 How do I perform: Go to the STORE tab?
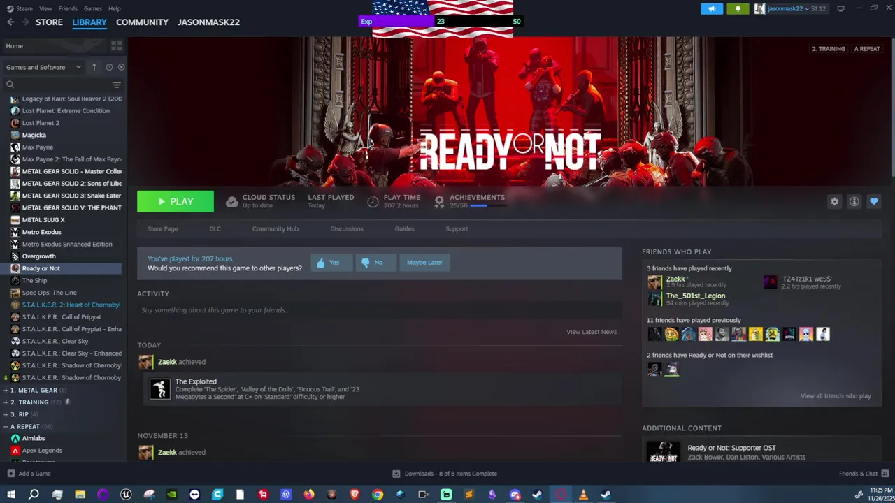point(49,22)
